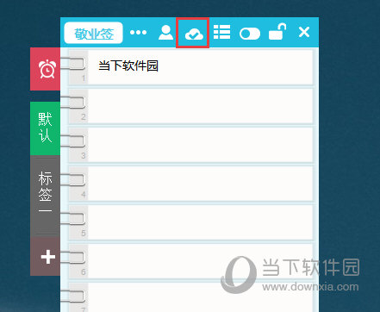Open the list view icon
The width and height of the screenshot is (380, 312).
[221, 32]
